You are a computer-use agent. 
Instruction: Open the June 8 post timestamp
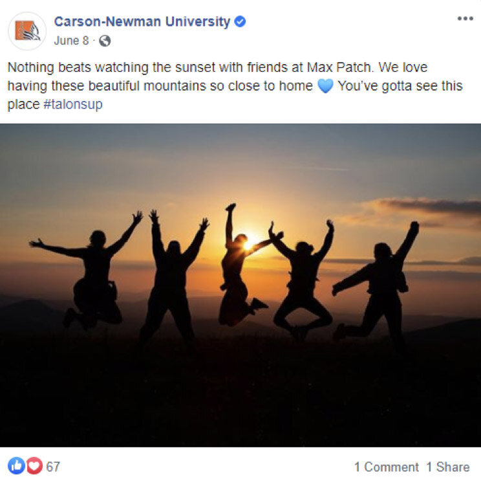coord(72,41)
